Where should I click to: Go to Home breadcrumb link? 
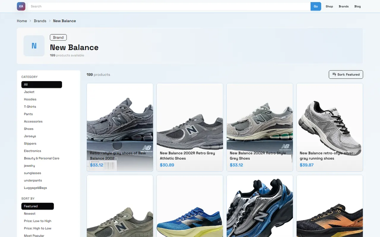[x=22, y=21]
